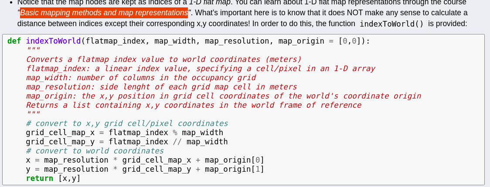Click the docstring line describing map_width

tap(141, 78)
